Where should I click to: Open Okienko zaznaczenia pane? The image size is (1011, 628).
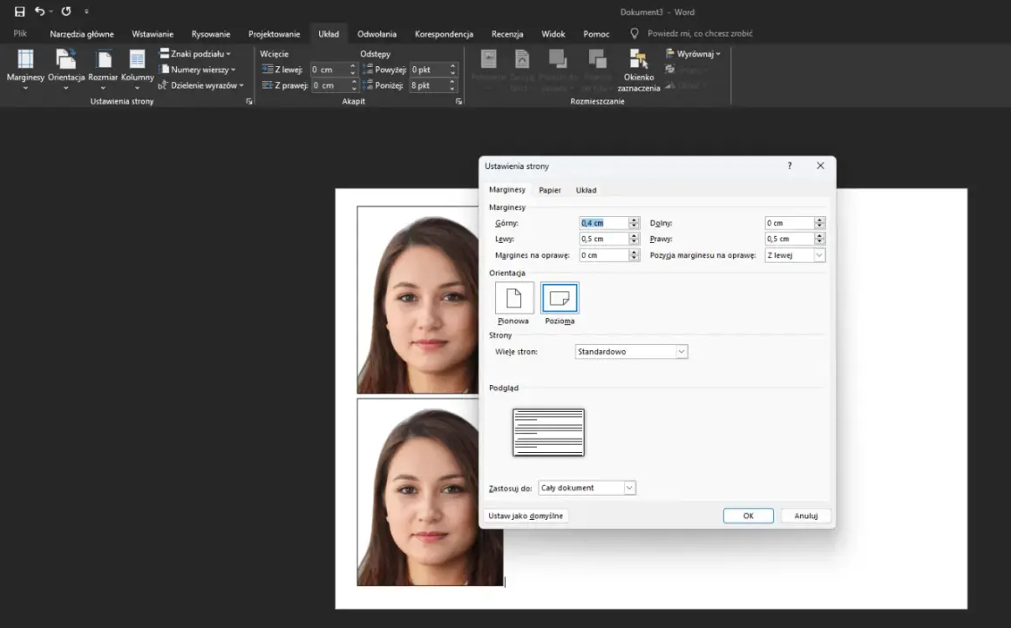[638, 70]
